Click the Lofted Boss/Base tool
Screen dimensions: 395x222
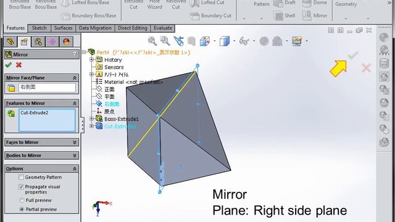coord(85,3)
